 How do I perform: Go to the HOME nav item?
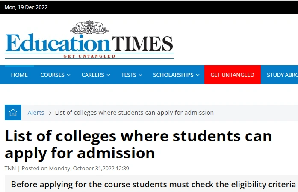(x=19, y=75)
